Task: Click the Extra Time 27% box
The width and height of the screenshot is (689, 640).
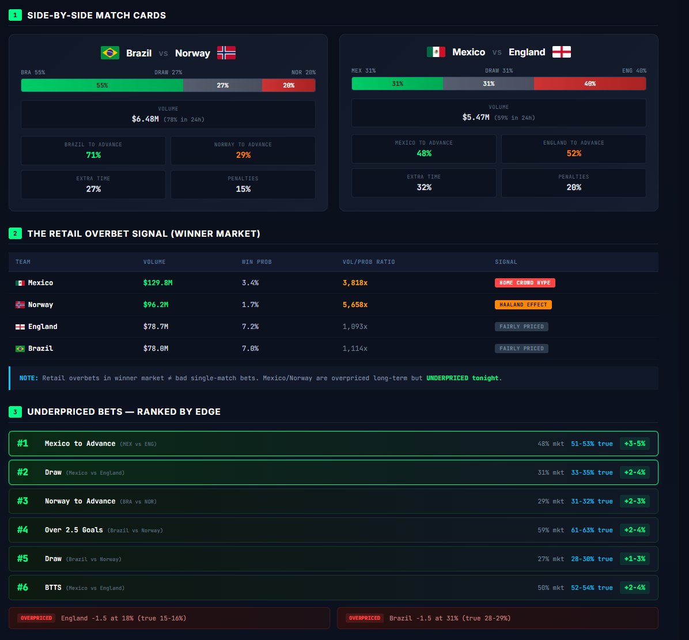Action: 93,184
